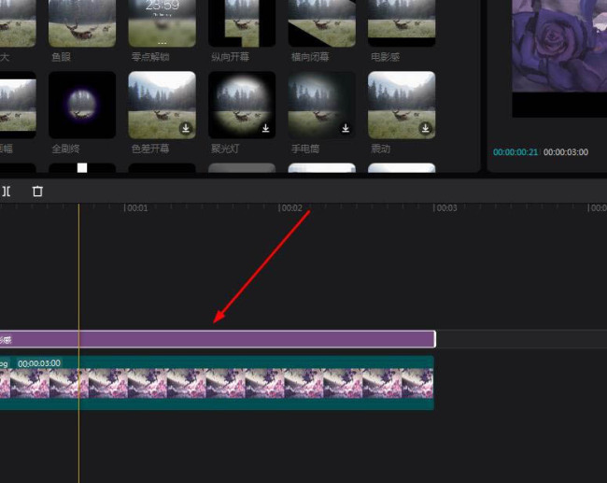The height and width of the screenshot is (483, 607).
Task: Download the 色差开幕 effect
Action: point(186,128)
